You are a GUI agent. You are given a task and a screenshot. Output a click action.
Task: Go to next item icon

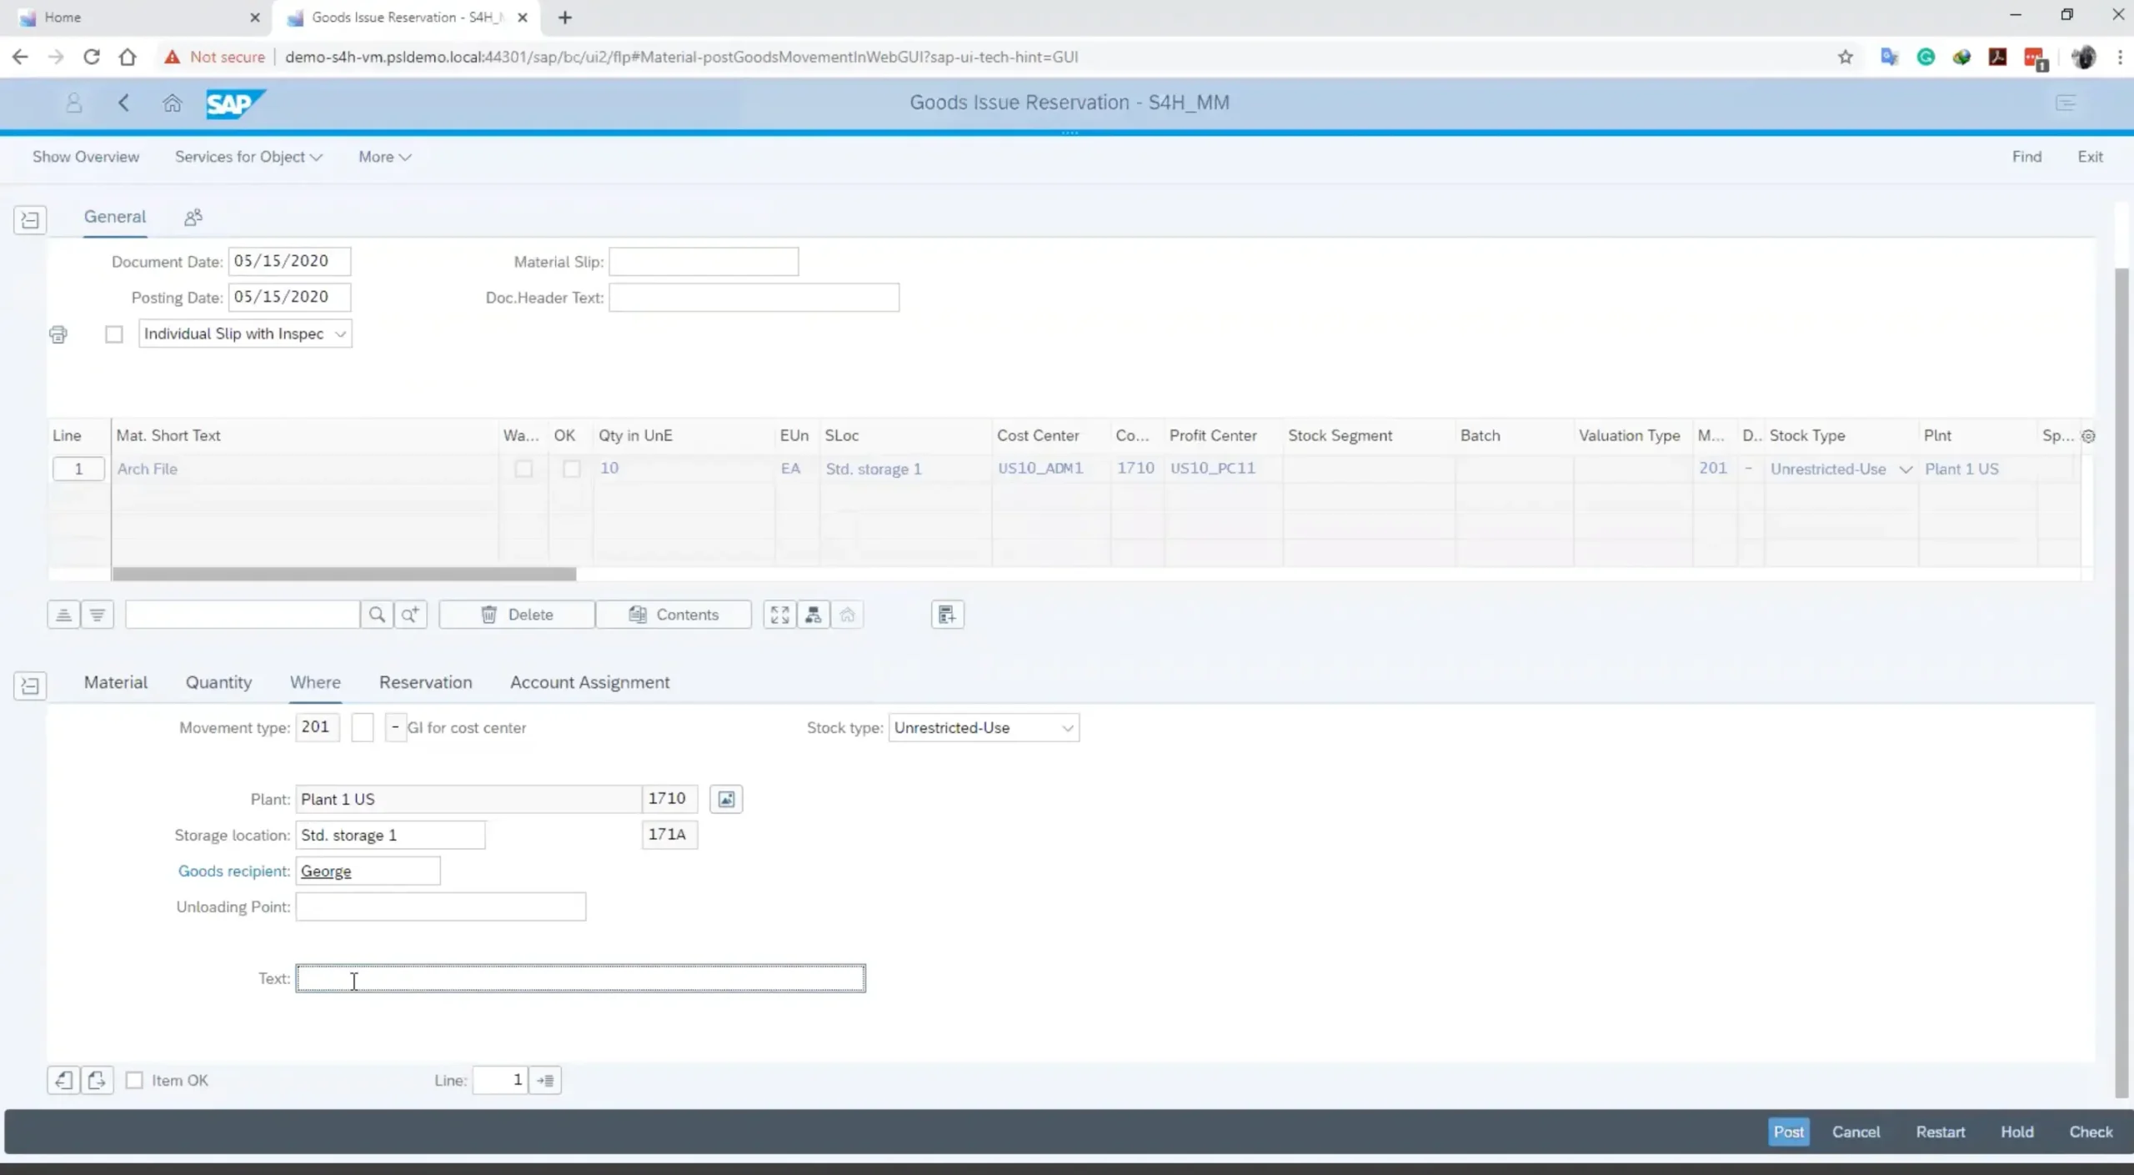97,1081
